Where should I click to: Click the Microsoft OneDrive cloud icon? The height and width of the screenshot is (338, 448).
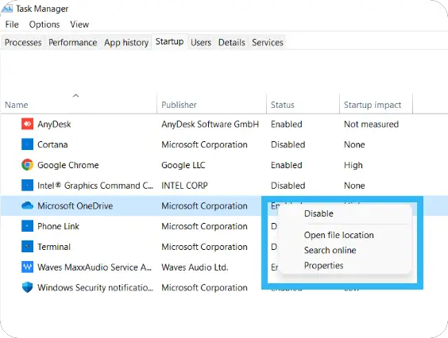point(28,205)
